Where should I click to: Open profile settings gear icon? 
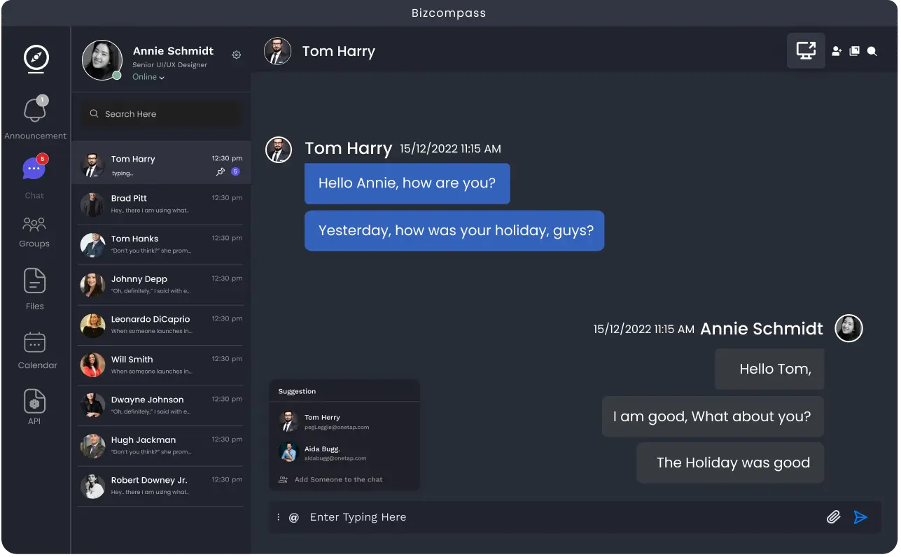click(x=237, y=55)
